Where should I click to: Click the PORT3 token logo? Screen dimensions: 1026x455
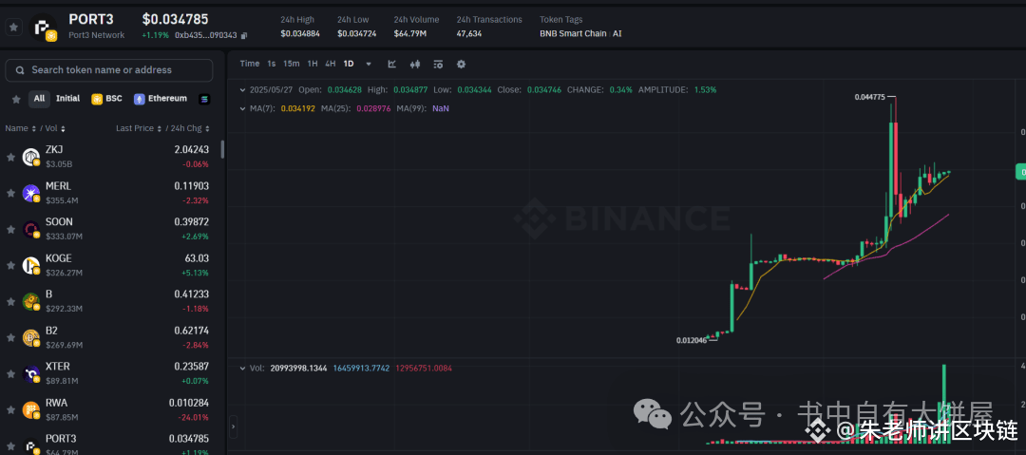(x=43, y=28)
